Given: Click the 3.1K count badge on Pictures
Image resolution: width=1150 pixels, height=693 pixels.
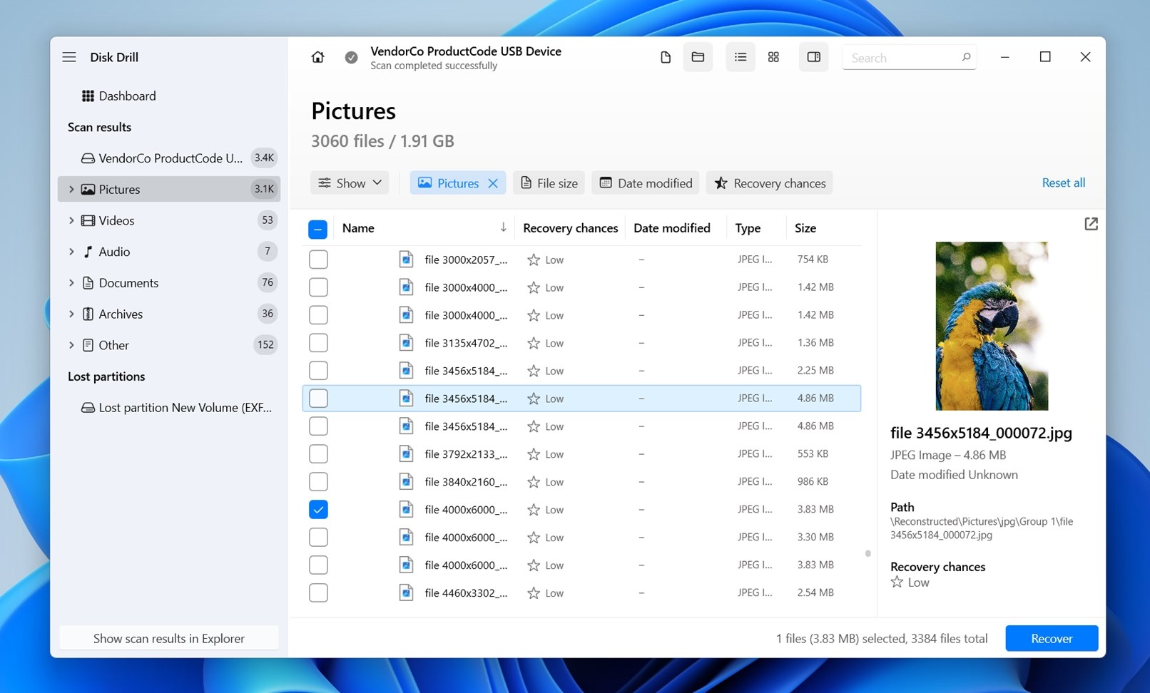Looking at the screenshot, I should pos(264,189).
